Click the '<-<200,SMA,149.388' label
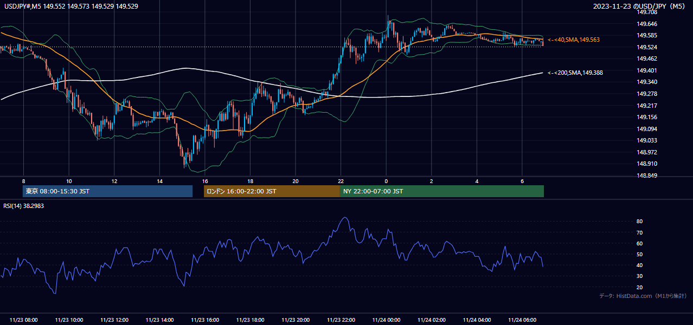 pos(575,73)
